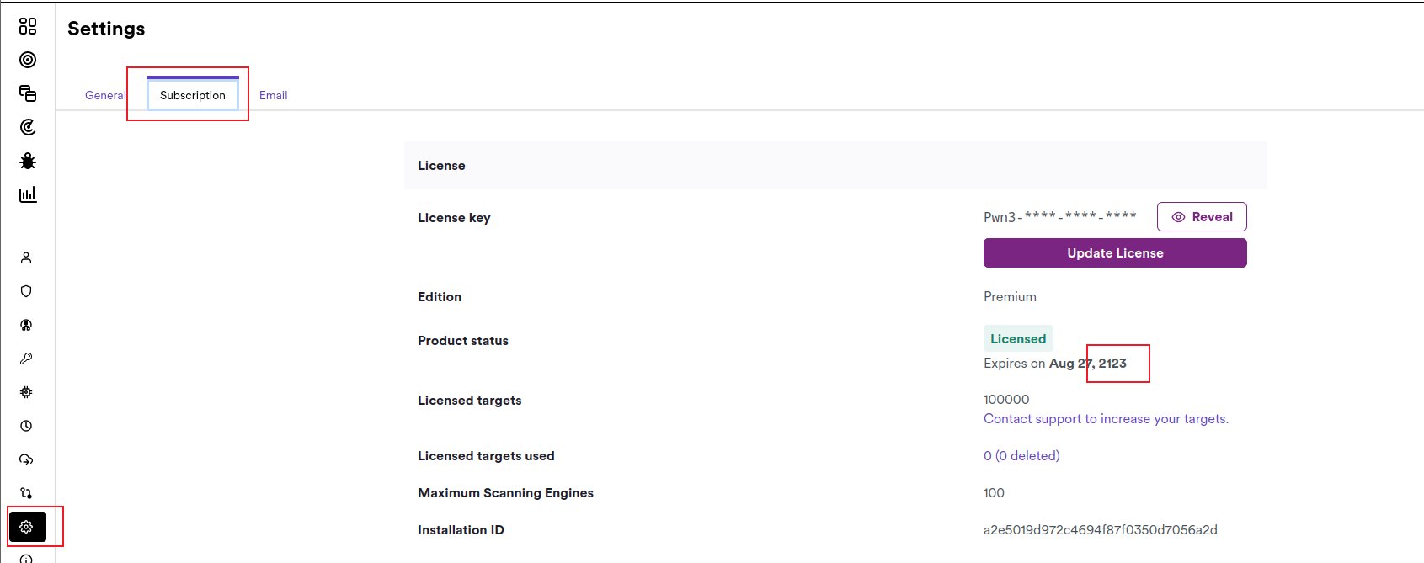This screenshot has width=1424, height=563.
Task: Open the 0 (0 deleted) targets link
Action: pyautogui.click(x=1021, y=456)
